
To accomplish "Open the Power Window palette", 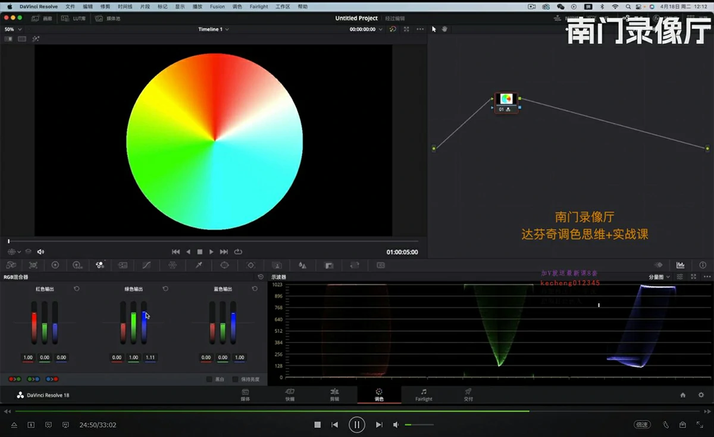I will (x=224, y=265).
